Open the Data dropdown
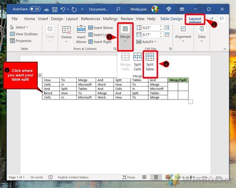Image resolution: width=236 pixels, height=188 pixels. (x=202, y=34)
